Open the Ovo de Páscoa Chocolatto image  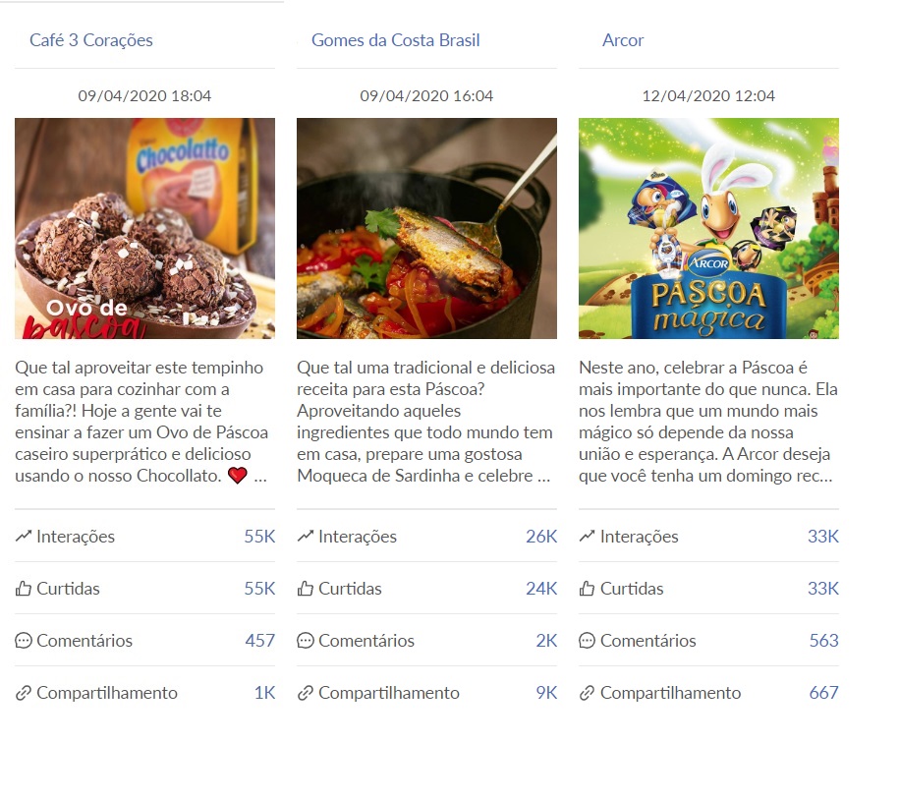click(144, 228)
